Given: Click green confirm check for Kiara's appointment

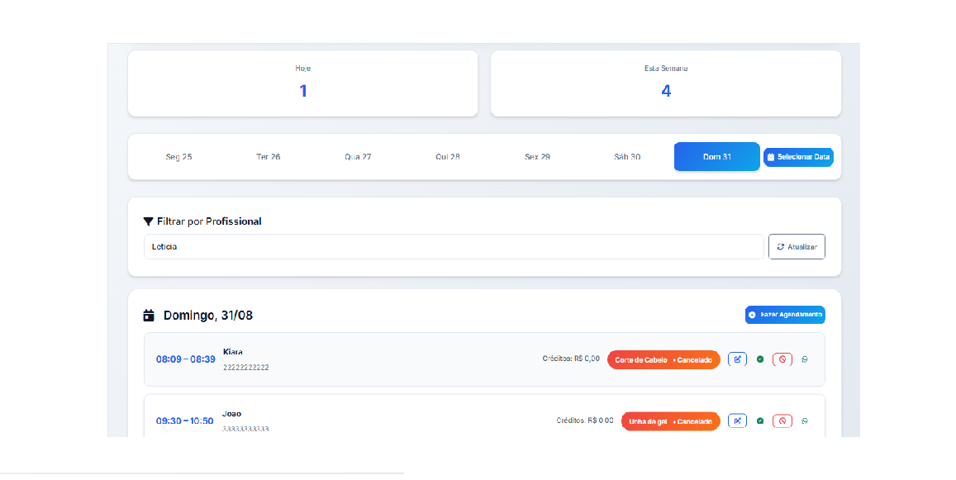Looking at the screenshot, I should click(760, 359).
